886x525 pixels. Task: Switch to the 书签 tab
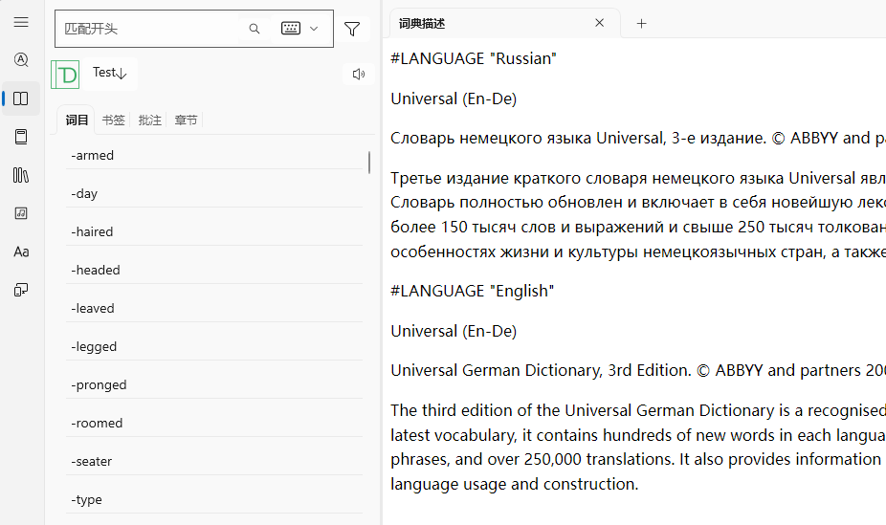tap(113, 120)
